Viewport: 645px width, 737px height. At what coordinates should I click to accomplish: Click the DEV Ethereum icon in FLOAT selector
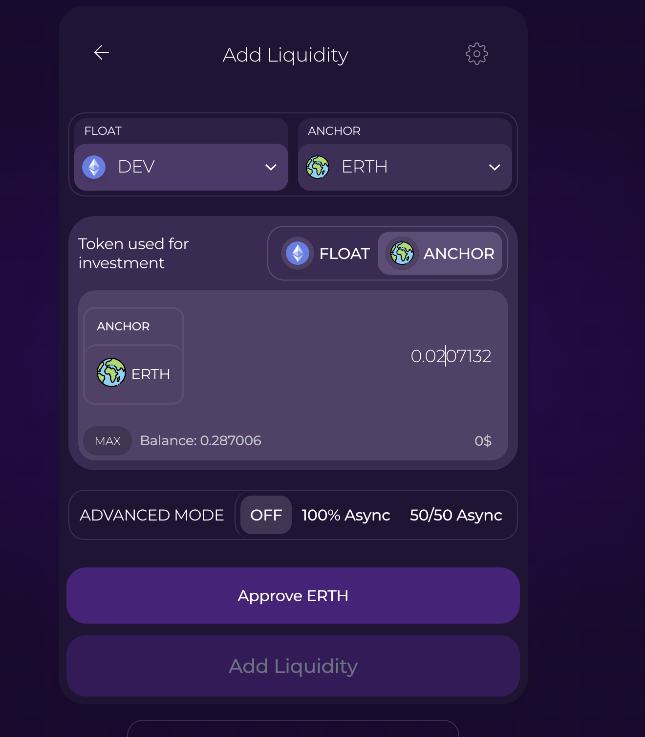[94, 167]
